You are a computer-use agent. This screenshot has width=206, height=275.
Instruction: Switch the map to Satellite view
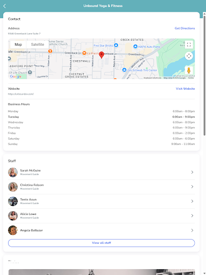[x=38, y=45]
